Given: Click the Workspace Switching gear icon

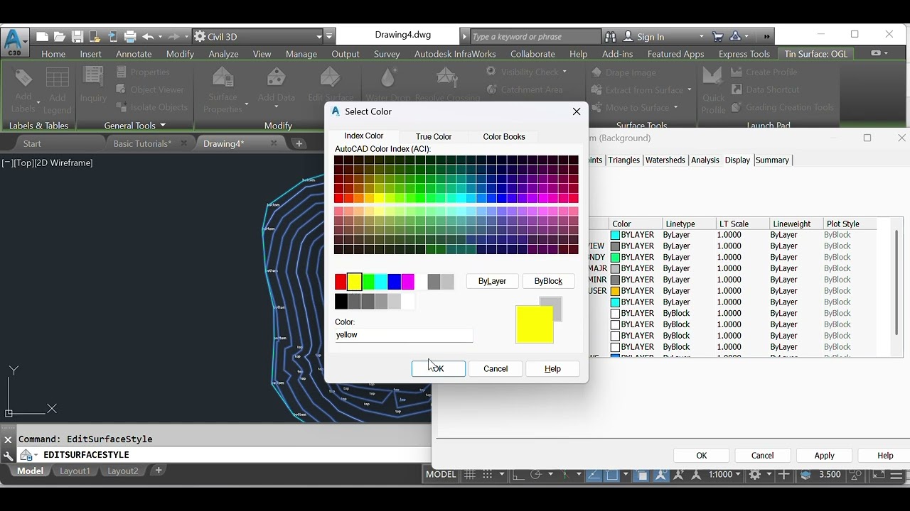Looking at the screenshot, I should [755, 475].
